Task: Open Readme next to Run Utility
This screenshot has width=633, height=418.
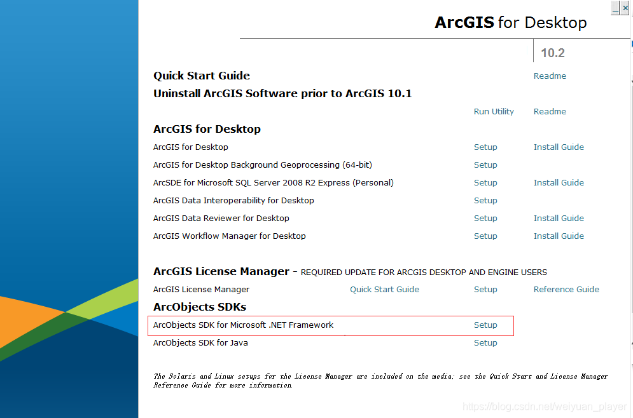Action: tap(550, 111)
